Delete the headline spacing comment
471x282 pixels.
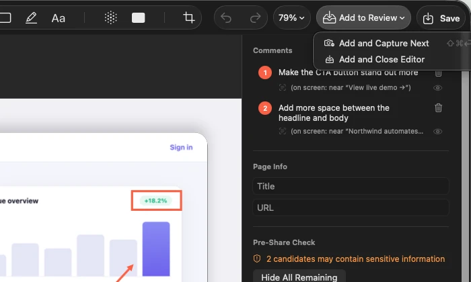438,107
